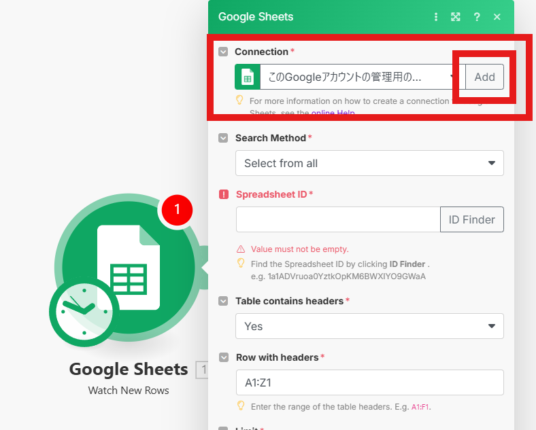Toggle the Table contains headers map checkbox
The height and width of the screenshot is (430, 536).
coord(223,302)
